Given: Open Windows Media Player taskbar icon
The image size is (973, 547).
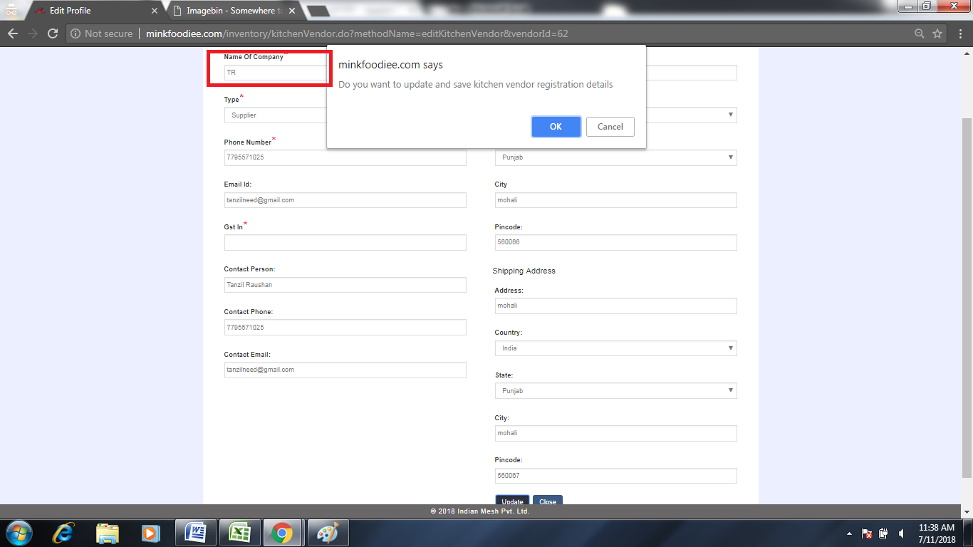Looking at the screenshot, I should tap(150, 533).
